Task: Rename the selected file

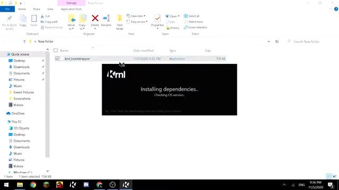Action: pos(106,21)
